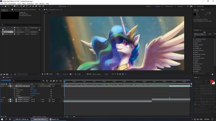Select the Rectangle shape tool
This screenshot has width=216, height=121.
click(x=21, y=6)
